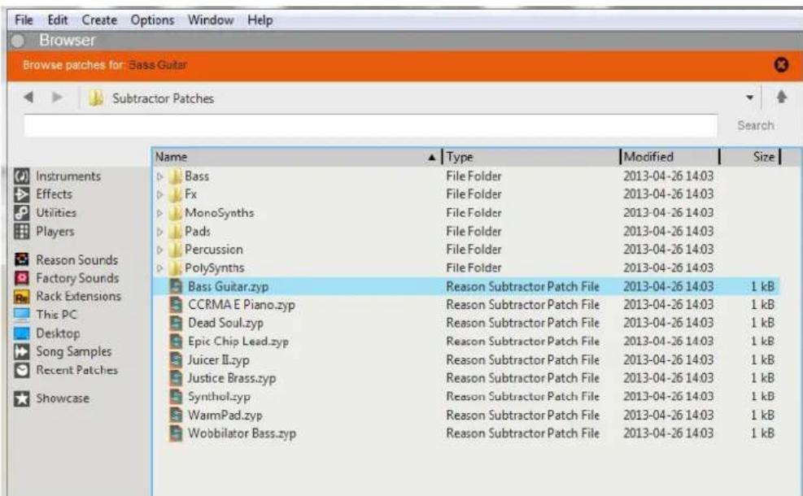
Task: Select the MonoSynths folder name
Action: click(x=219, y=213)
